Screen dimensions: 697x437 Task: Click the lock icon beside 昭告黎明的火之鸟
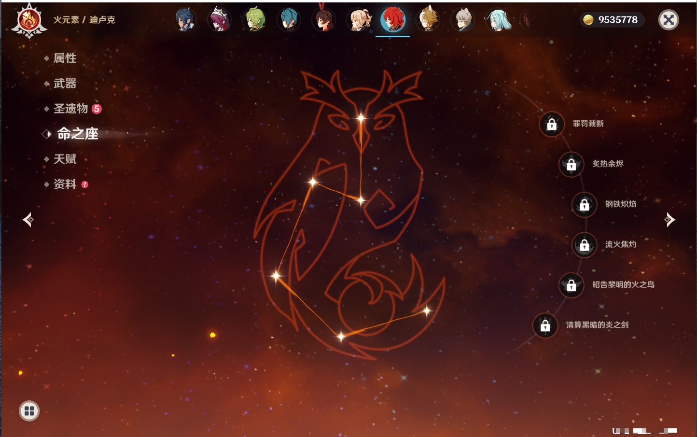572,285
